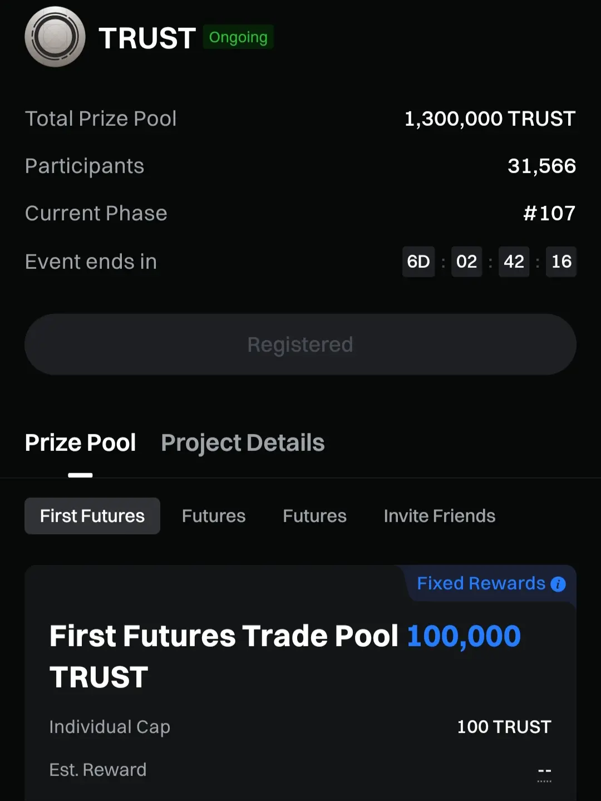Image resolution: width=601 pixels, height=801 pixels.
Task: Select the Futures tab beside Invite Friends
Action: coord(314,516)
